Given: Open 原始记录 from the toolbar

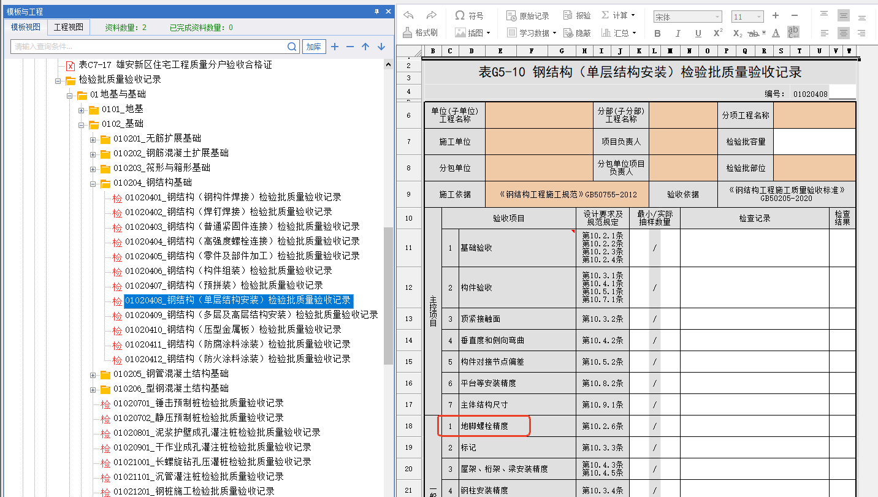Looking at the screenshot, I should [x=528, y=15].
